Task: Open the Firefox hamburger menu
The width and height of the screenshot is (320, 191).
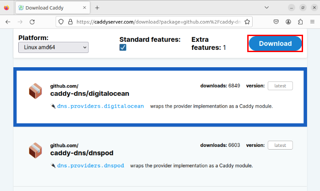Action: pos(312,22)
